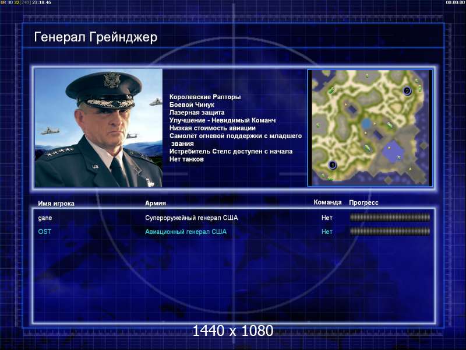Image resolution: width=466 pixels, height=350 pixels.
Task: Select the 'Нет танков' line
Action: 186,159
